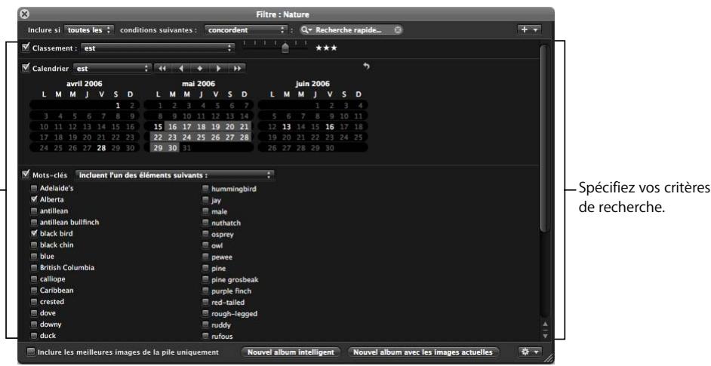Click the scroll up arrow of keywords list
The image size is (711, 366).
tap(545, 324)
